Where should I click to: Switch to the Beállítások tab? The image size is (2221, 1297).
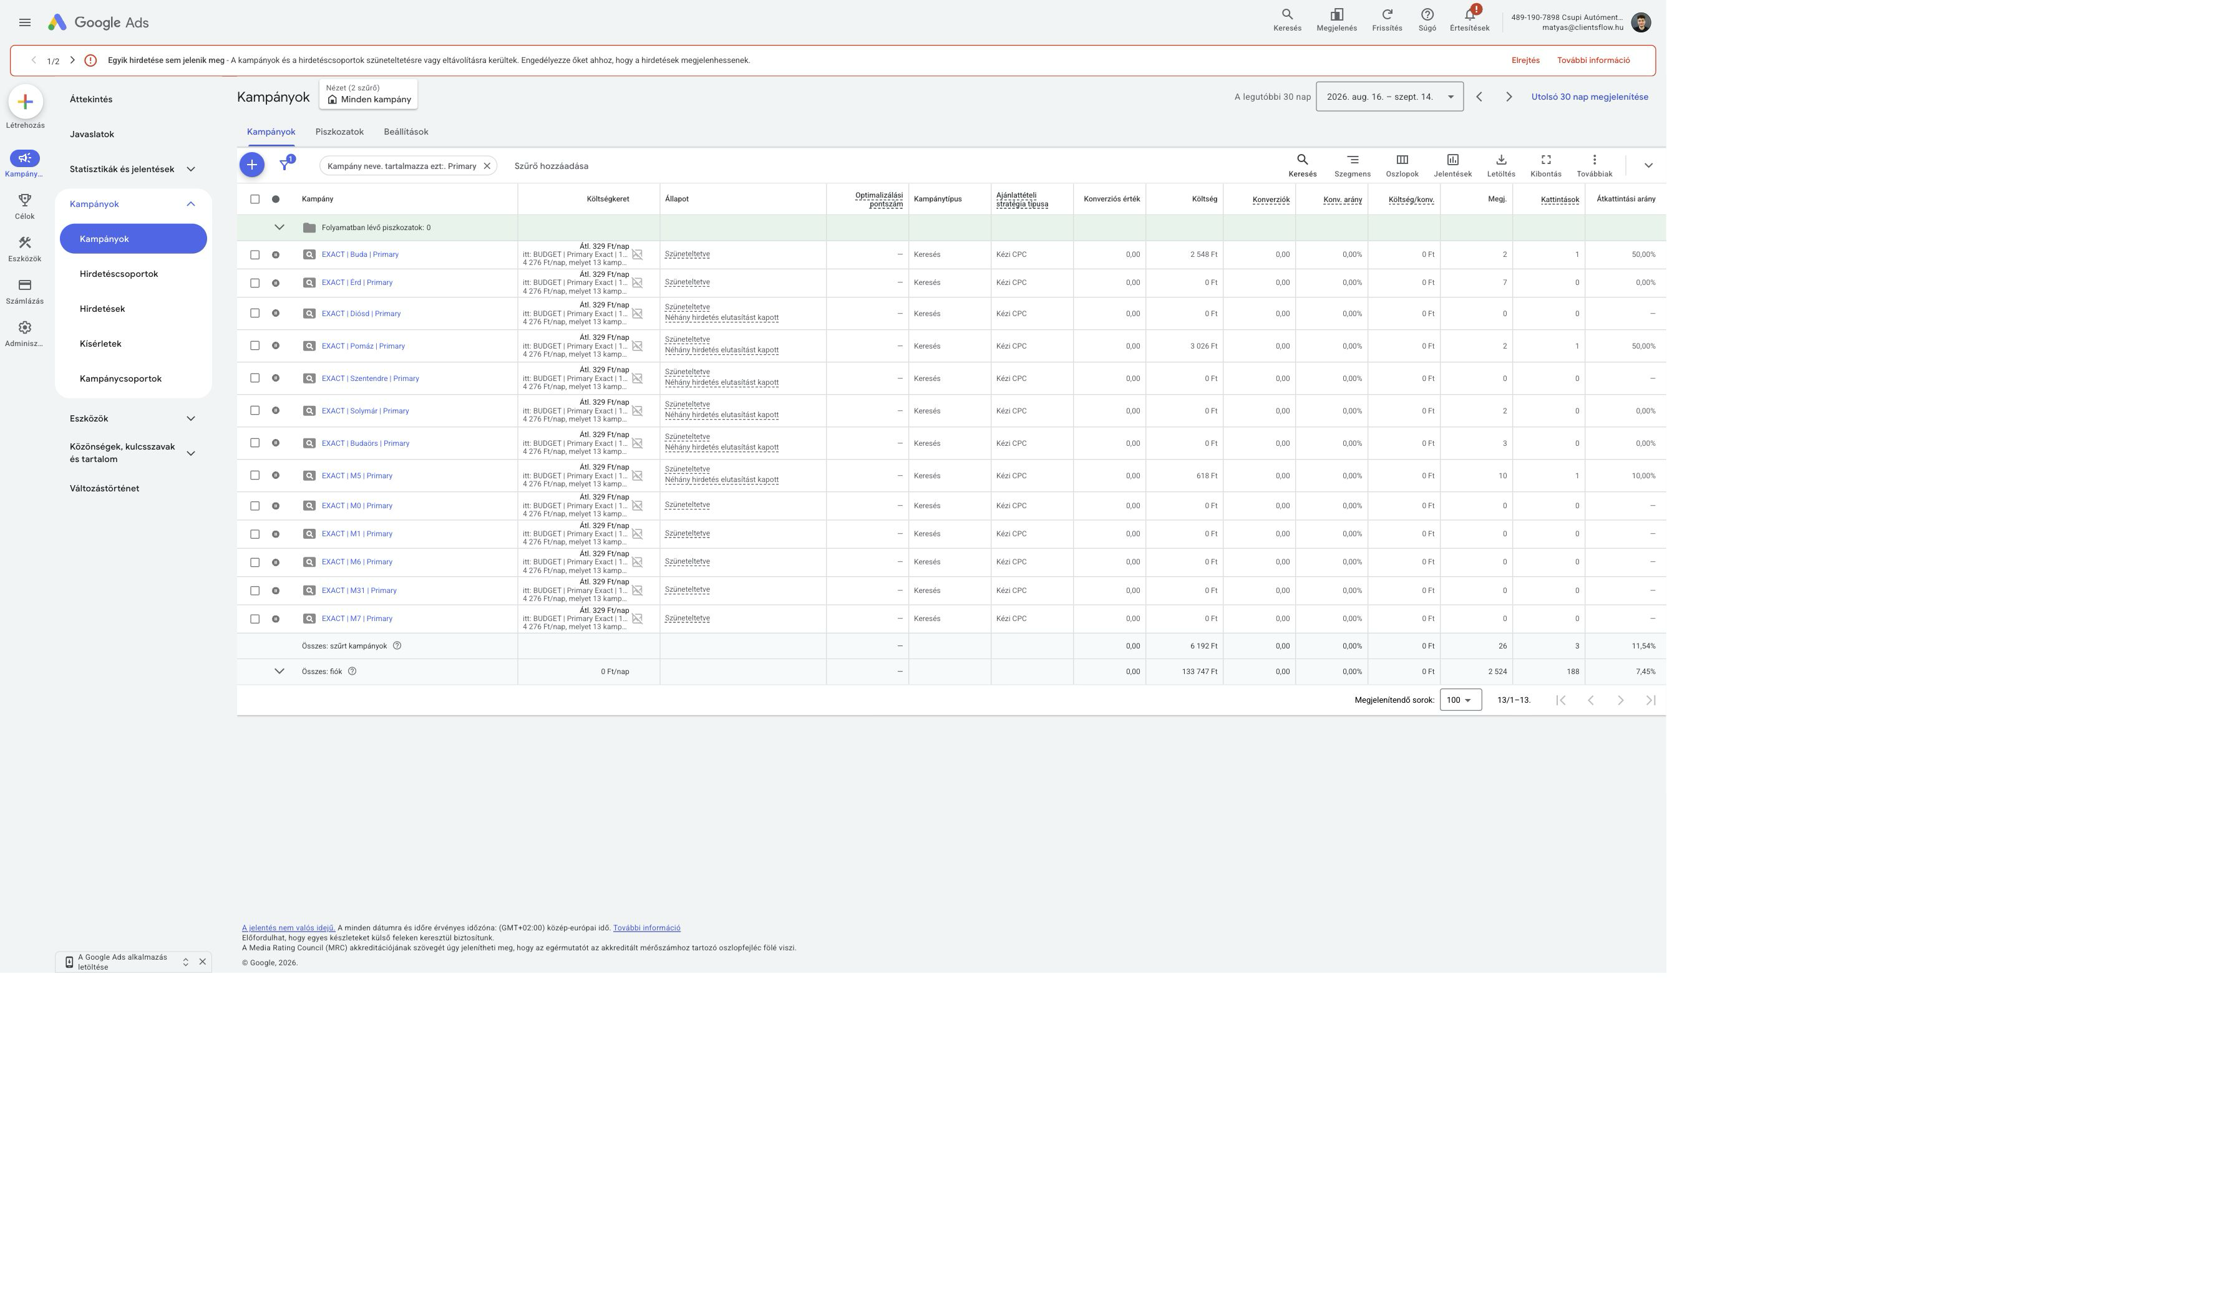[406, 132]
